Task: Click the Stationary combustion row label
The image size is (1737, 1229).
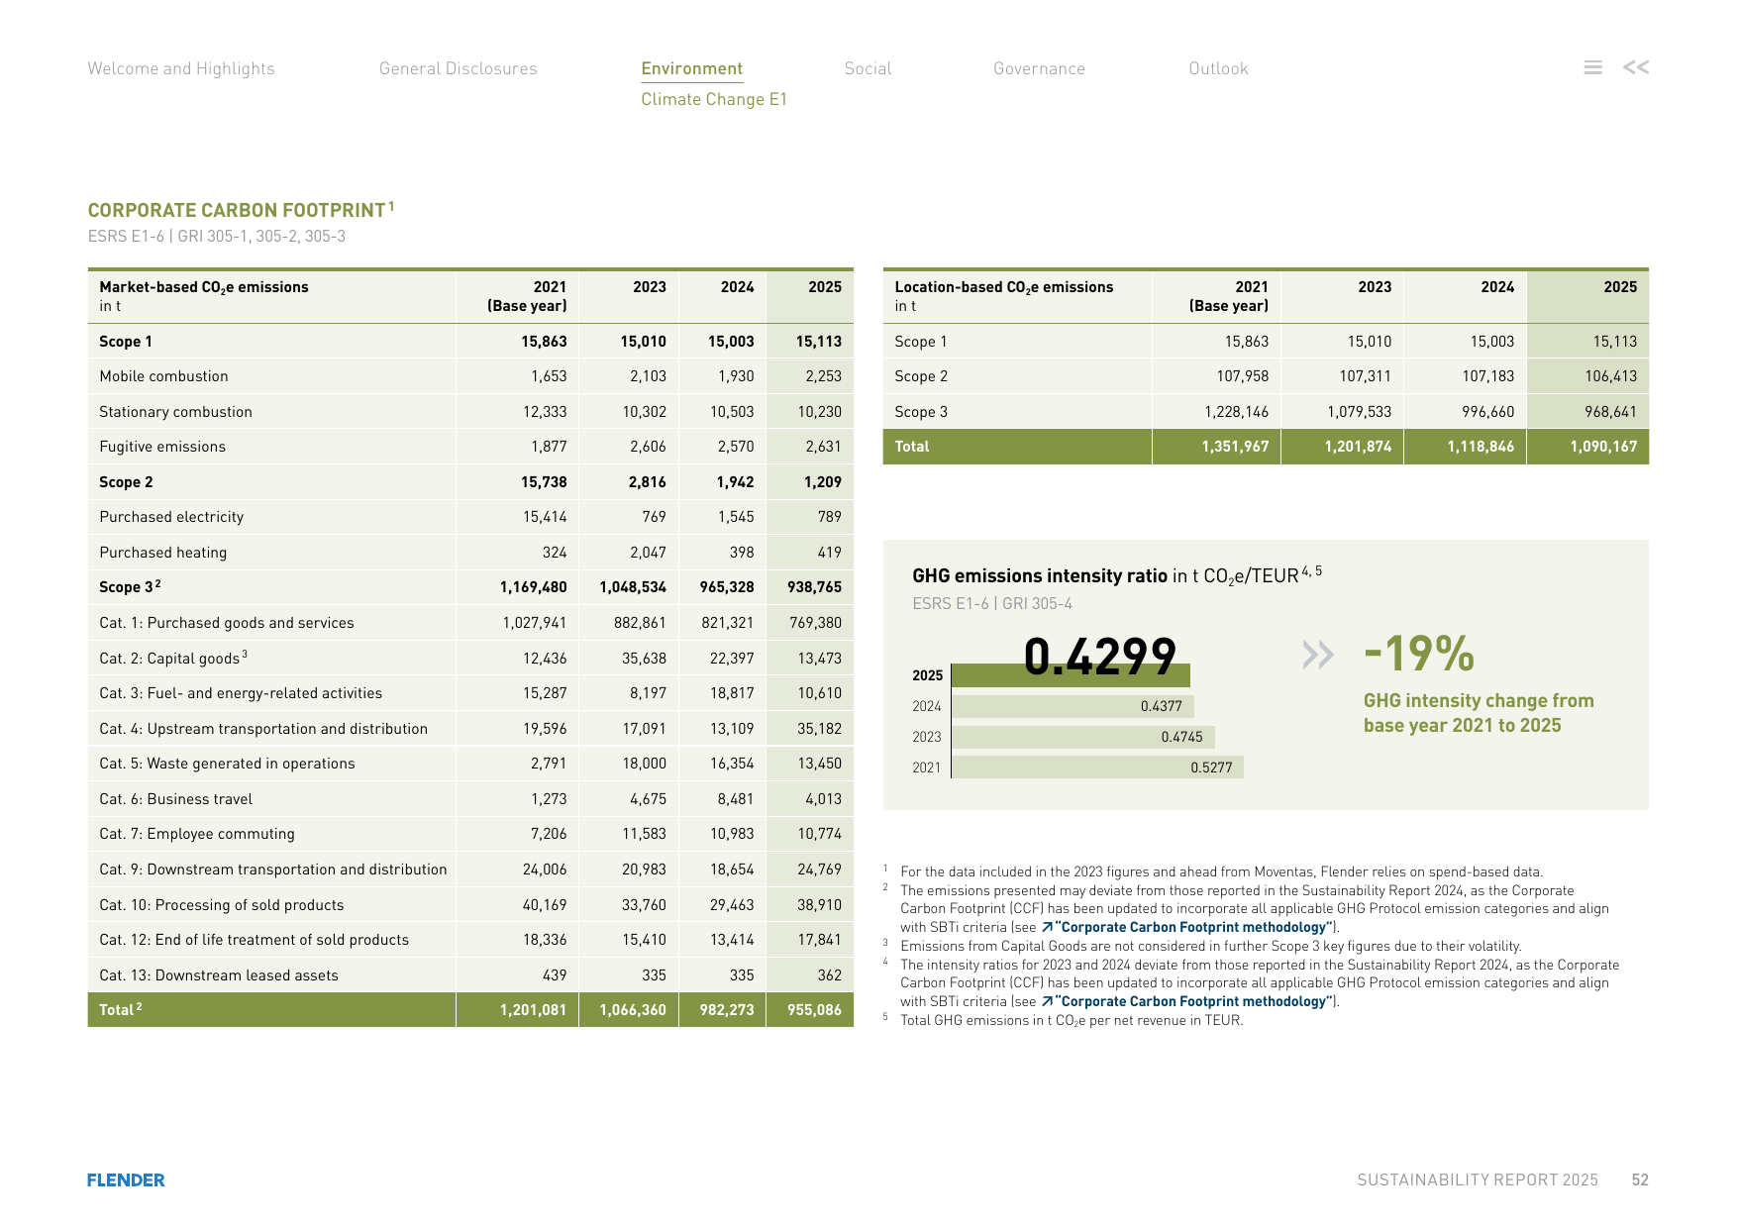Action: pos(175,412)
